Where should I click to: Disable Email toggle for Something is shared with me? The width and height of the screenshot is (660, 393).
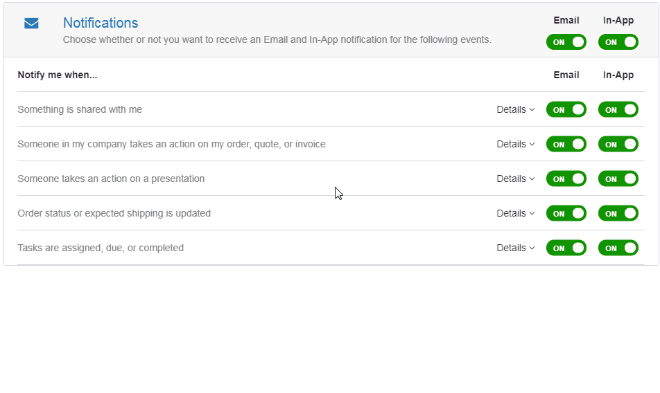tap(566, 109)
